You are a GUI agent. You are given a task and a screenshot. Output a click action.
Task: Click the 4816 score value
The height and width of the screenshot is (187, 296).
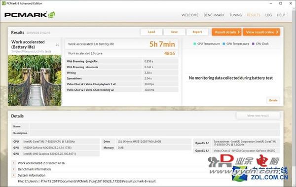coord(170,53)
